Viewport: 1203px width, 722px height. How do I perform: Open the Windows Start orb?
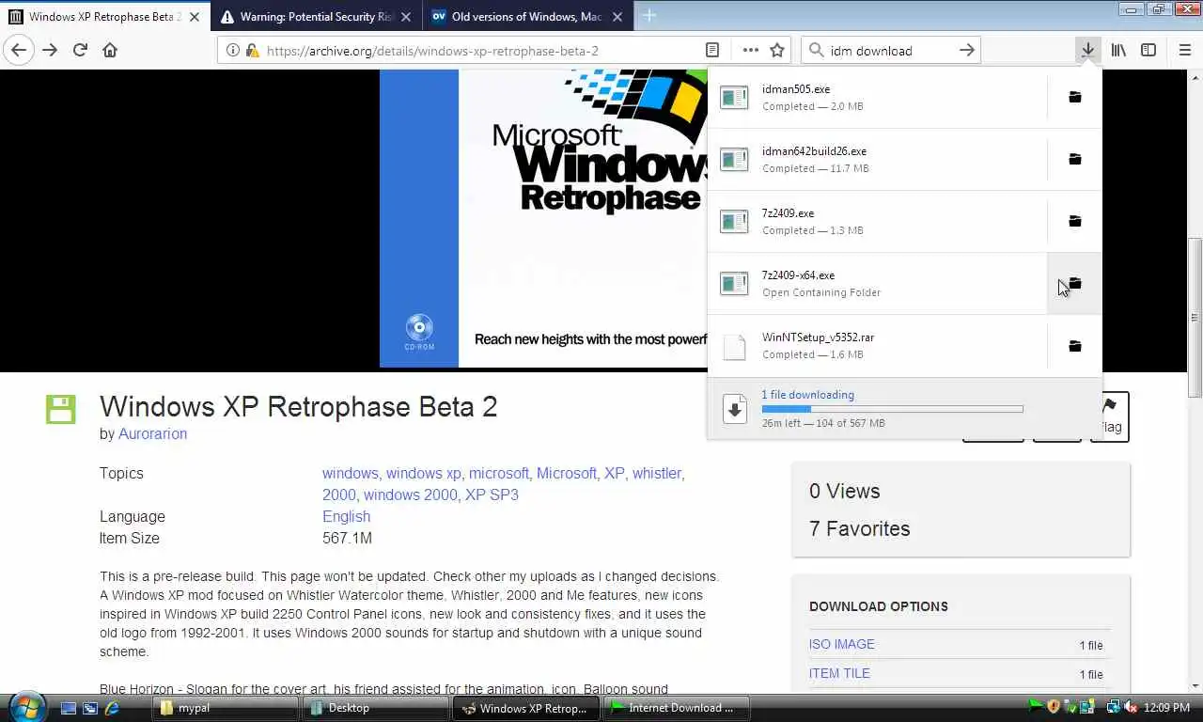click(25, 706)
